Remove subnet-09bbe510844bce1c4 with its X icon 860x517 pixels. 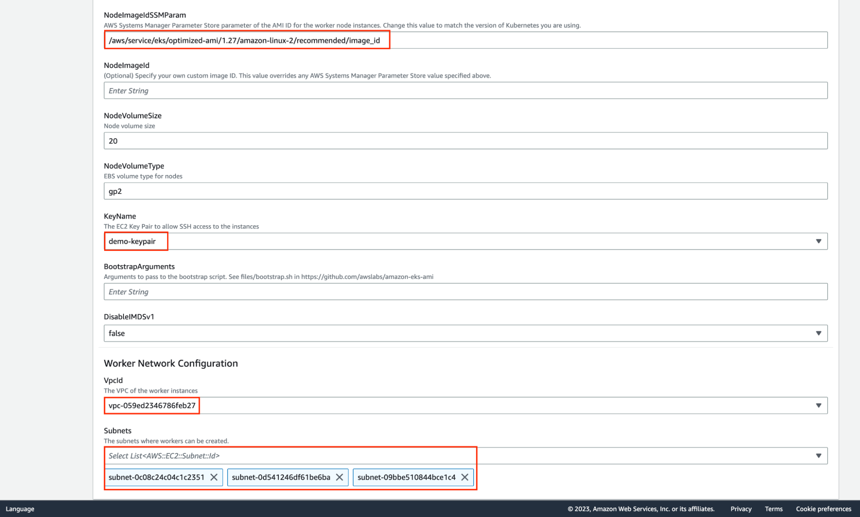pyautogui.click(x=465, y=477)
